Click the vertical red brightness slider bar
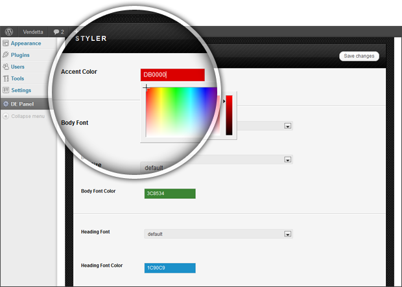 click(229, 115)
